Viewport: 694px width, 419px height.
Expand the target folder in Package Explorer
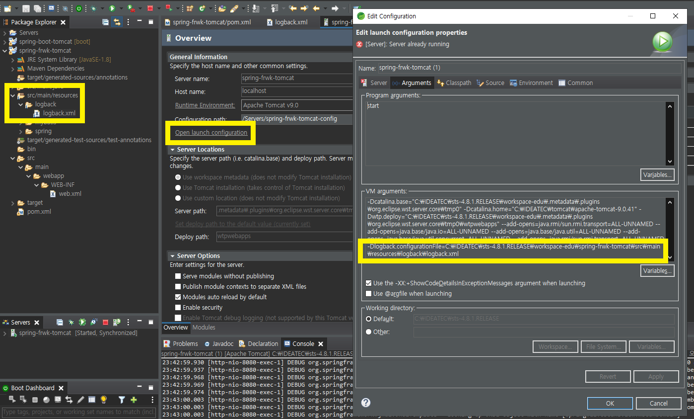(13, 203)
